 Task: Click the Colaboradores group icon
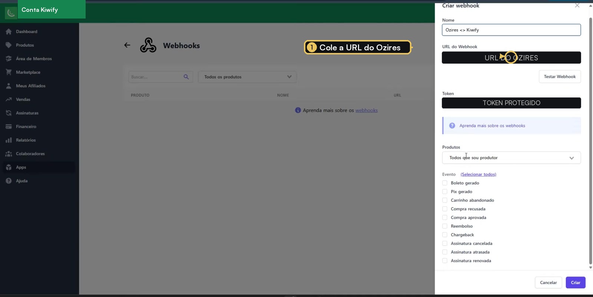coord(9,154)
